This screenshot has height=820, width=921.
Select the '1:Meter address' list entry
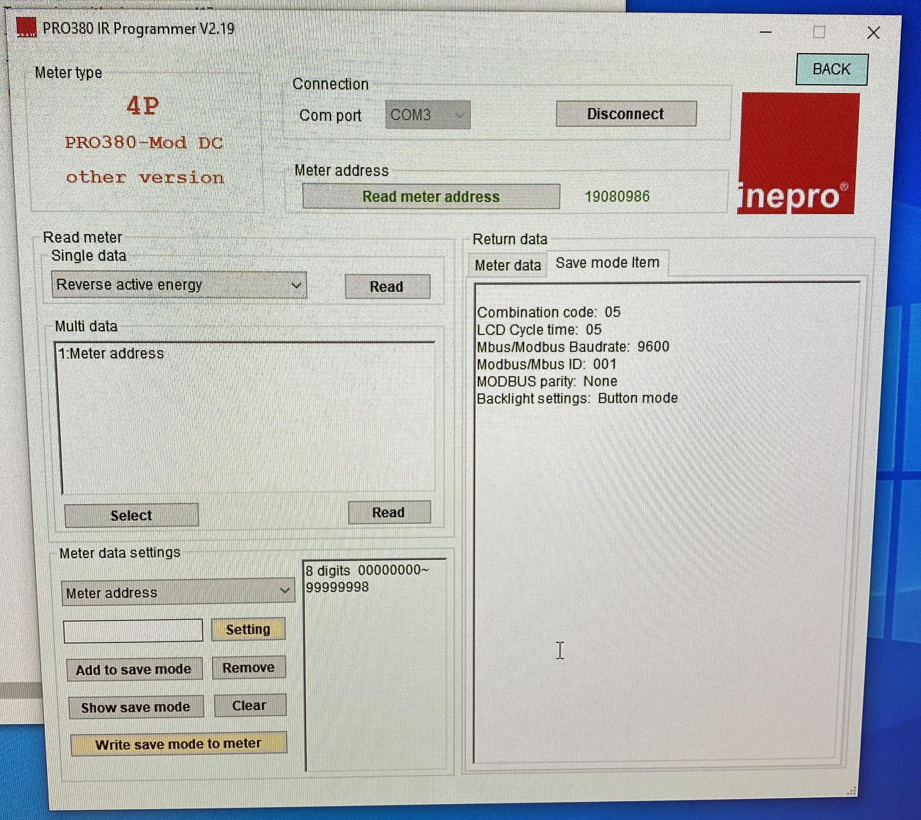click(x=111, y=354)
